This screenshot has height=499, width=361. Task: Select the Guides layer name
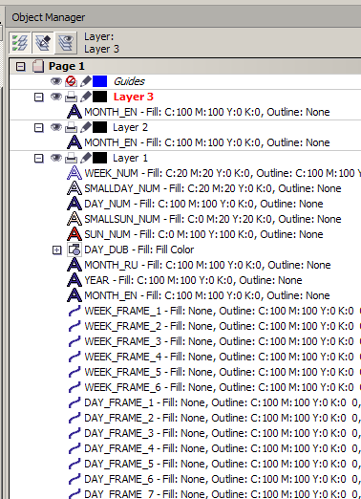point(129,81)
